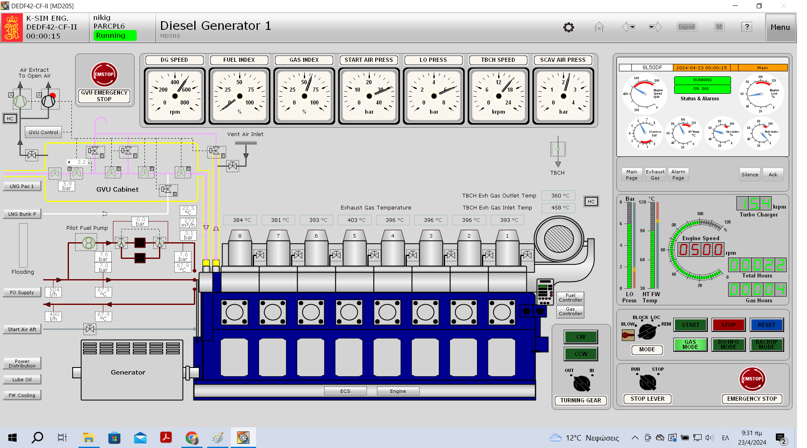807x448 pixels.
Task: Click the help question mark icon
Action: pyautogui.click(x=747, y=27)
